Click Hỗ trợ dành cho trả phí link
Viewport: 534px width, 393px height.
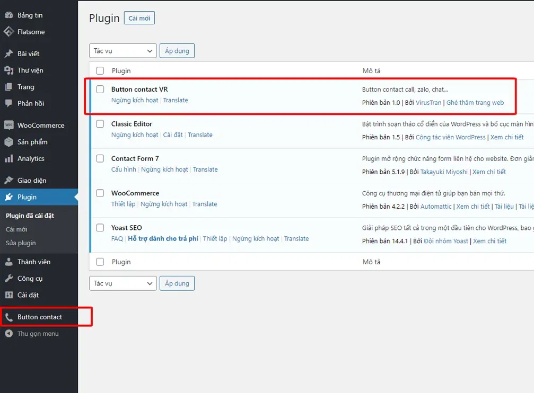click(163, 239)
